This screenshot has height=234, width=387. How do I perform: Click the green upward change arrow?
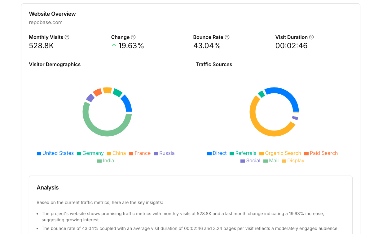(114, 46)
